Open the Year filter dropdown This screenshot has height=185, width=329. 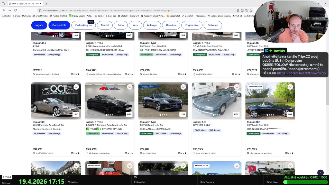[135, 25]
